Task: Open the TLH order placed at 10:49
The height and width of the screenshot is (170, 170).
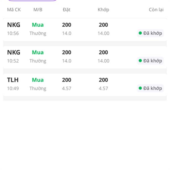Action: pyautogui.click(x=85, y=84)
